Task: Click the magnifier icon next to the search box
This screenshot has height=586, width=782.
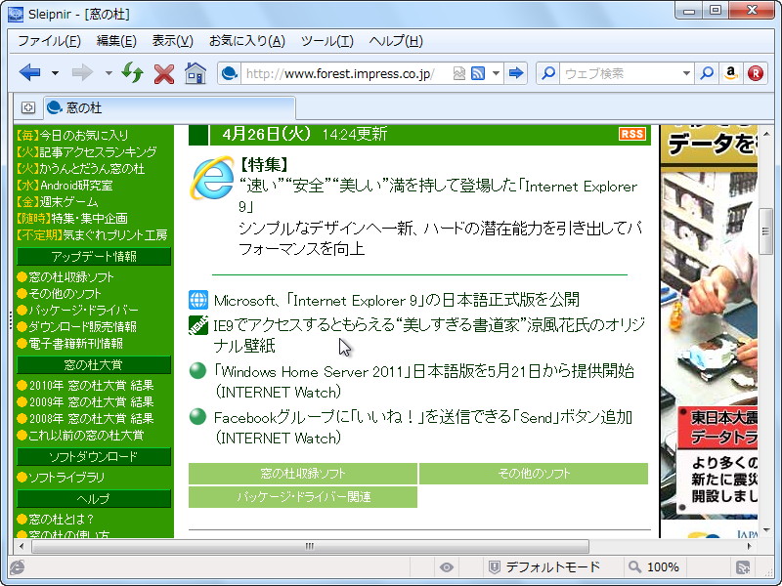Action: pos(706,72)
